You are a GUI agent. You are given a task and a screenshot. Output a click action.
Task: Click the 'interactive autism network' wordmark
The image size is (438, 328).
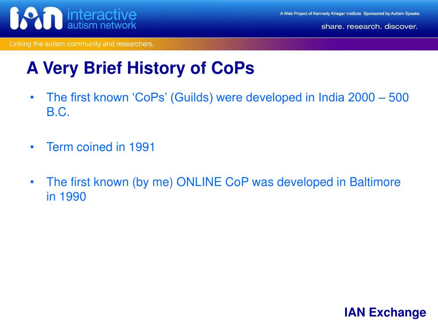coord(102,19)
